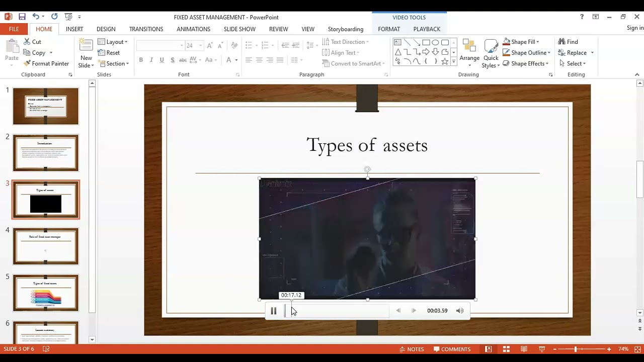Toggle text Shadow
Screen dimensions: 644x362
point(173,60)
